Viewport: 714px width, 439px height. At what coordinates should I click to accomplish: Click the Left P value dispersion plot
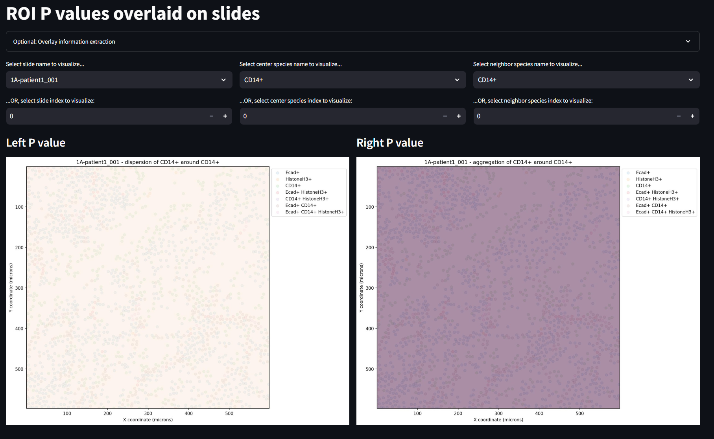(x=148, y=288)
